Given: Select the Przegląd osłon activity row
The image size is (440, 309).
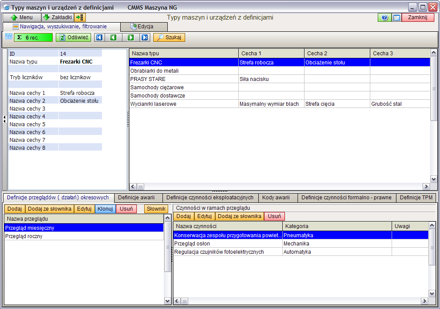Looking at the screenshot, I should click(301, 243).
